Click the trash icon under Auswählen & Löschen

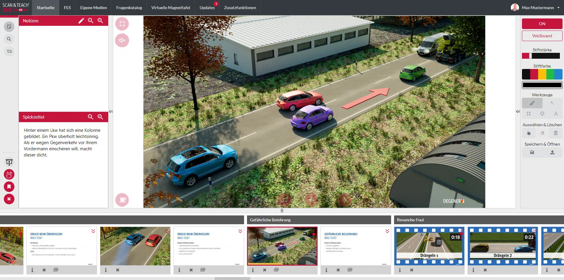pos(555,133)
